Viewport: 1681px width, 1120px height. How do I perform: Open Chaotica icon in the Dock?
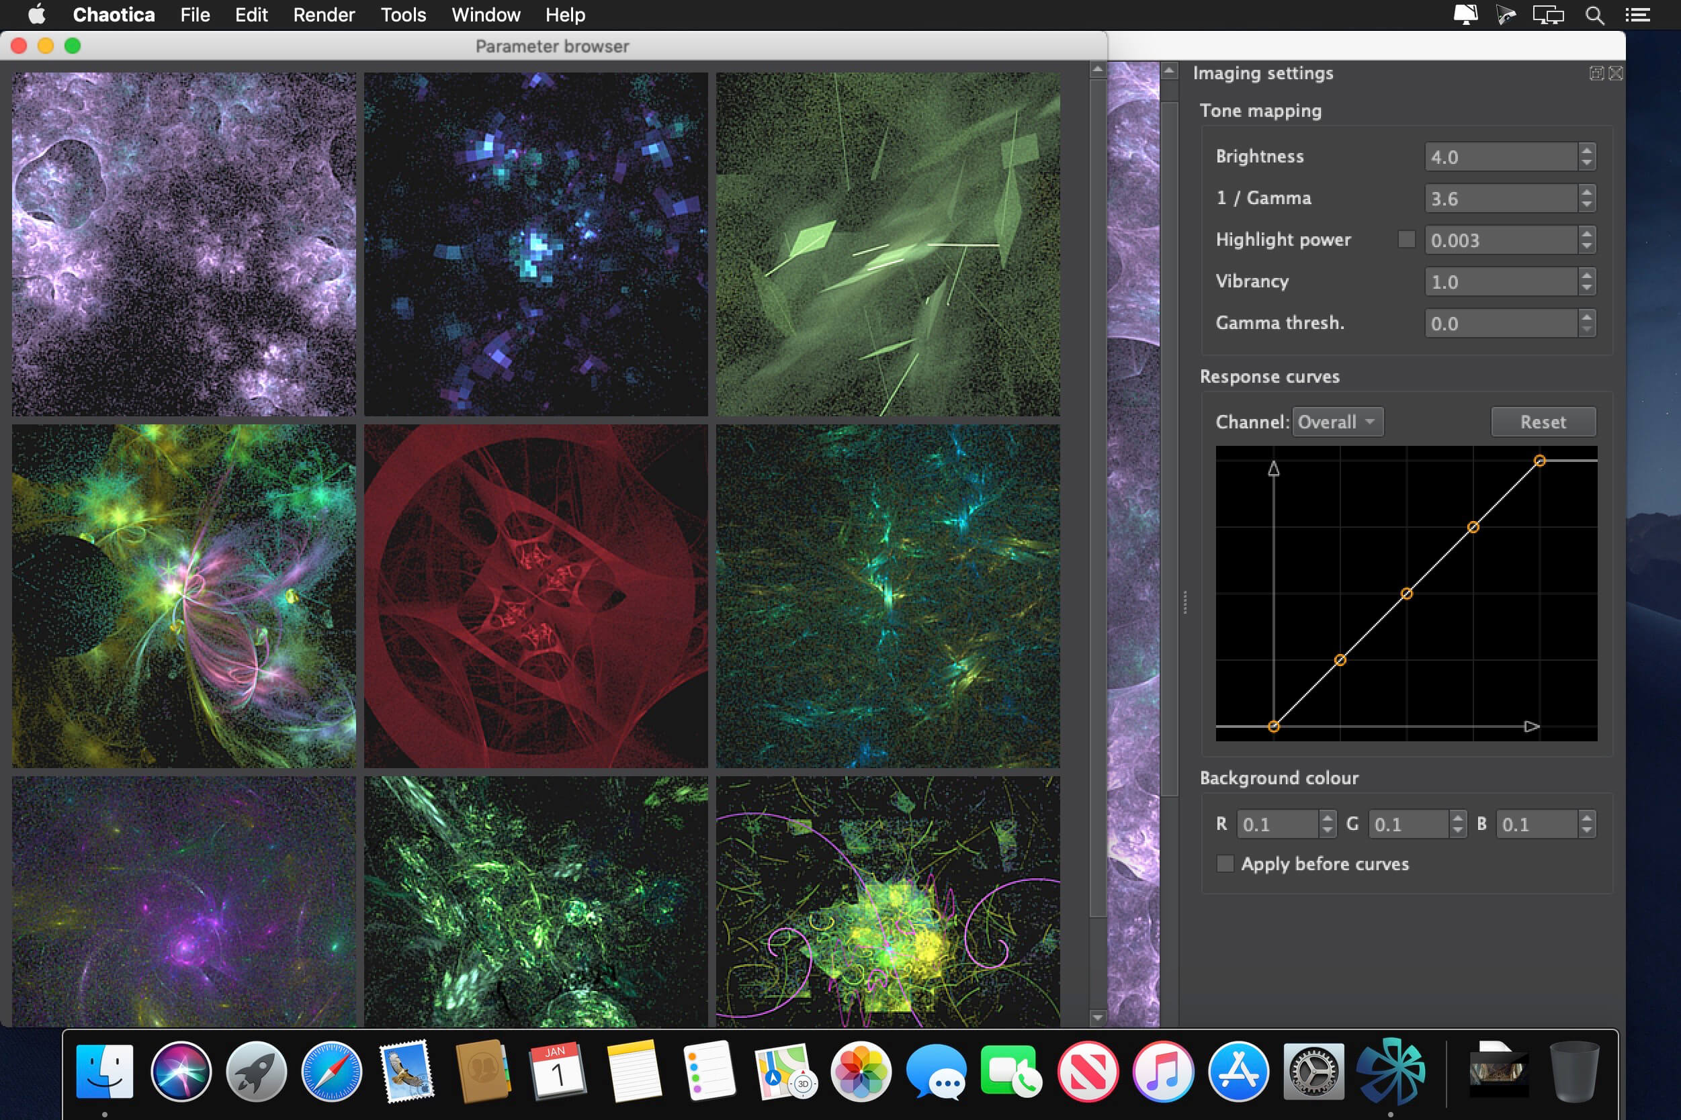tap(1390, 1072)
